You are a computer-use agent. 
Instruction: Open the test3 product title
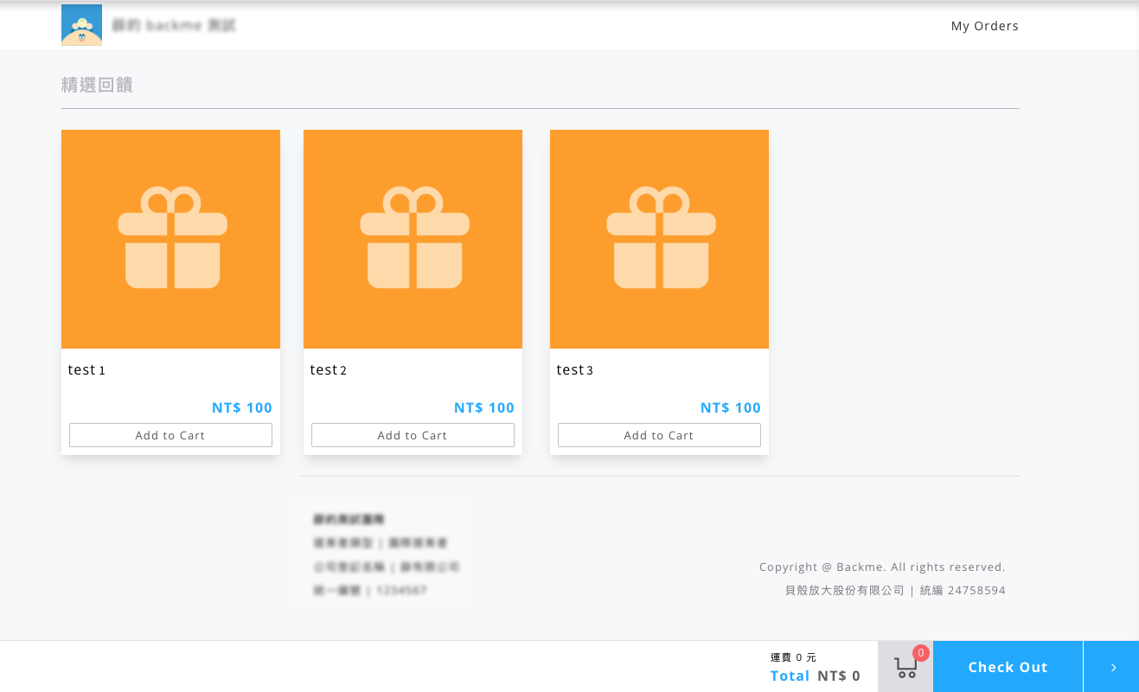[x=575, y=370]
